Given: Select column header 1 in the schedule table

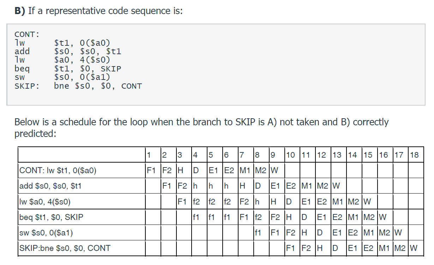Looking at the screenshot, I should point(149,155).
